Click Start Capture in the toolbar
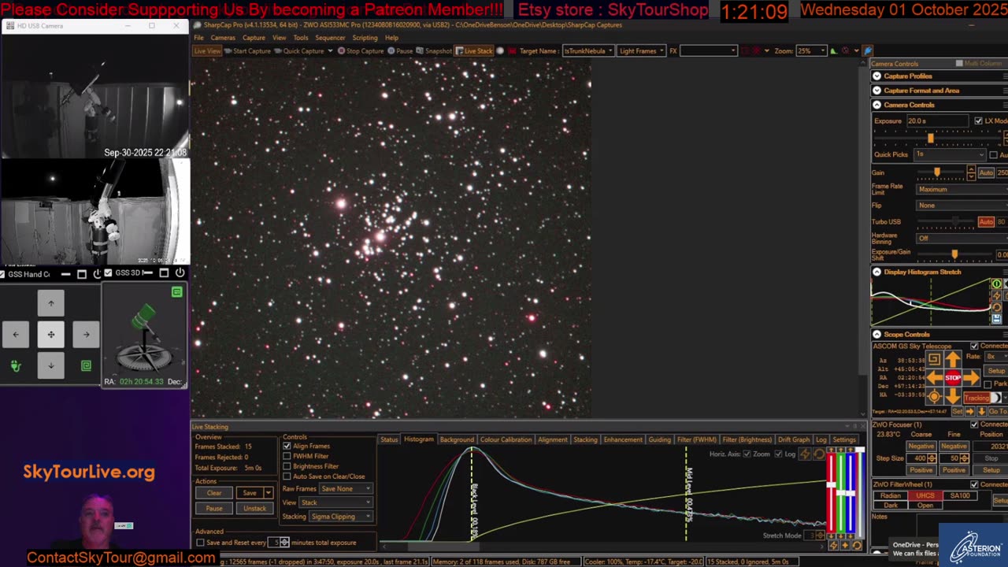The image size is (1008, 567). coord(248,50)
